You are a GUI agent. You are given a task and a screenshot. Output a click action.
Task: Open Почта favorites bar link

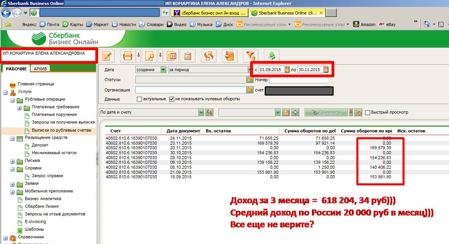(50, 24)
